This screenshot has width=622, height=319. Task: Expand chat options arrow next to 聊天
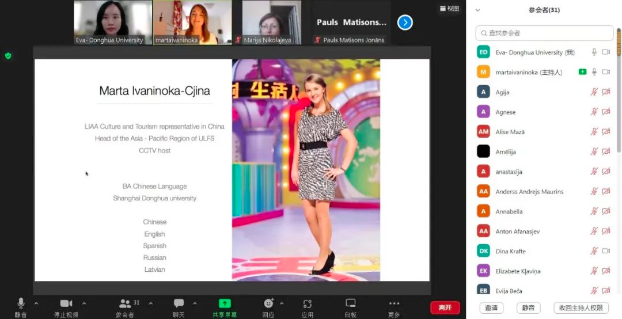[x=195, y=303]
